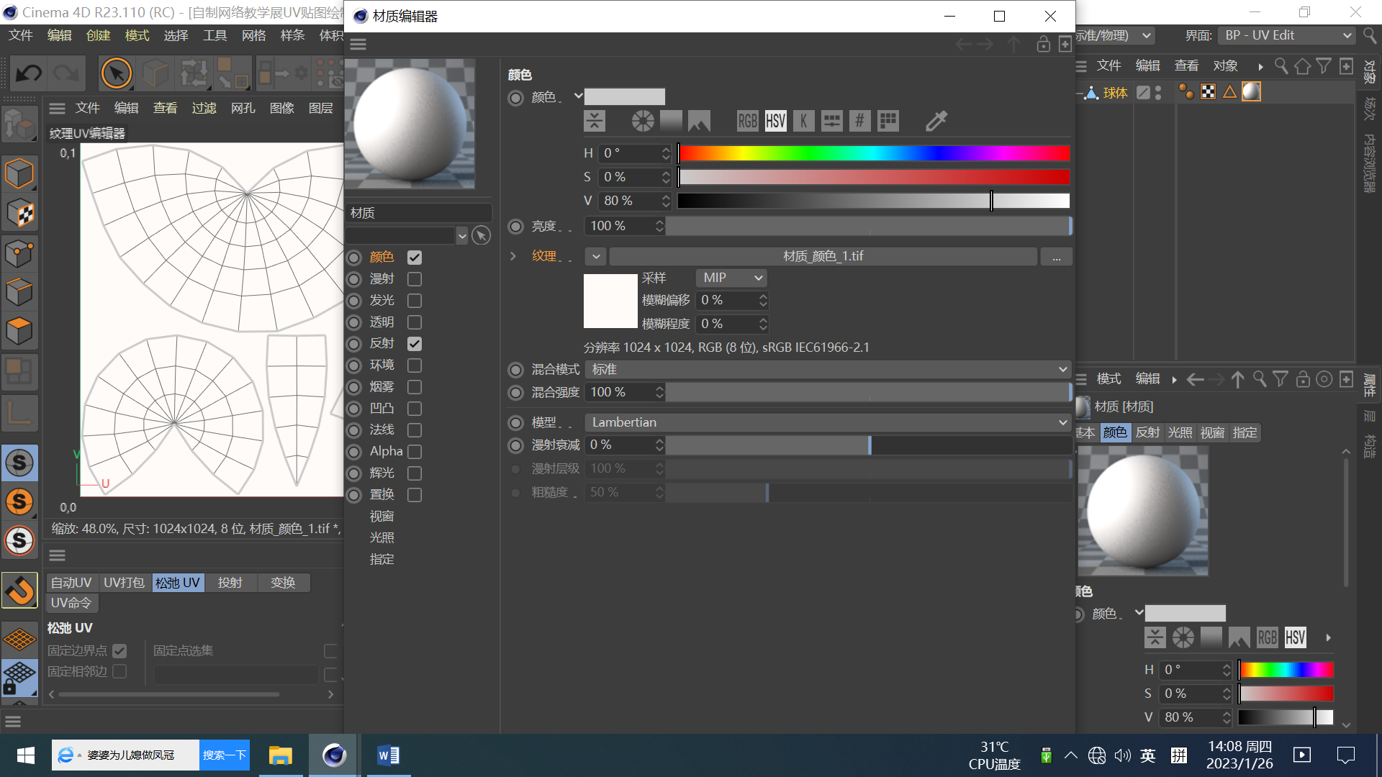Open color from picture mode
The height and width of the screenshot is (777, 1382).
(x=699, y=121)
